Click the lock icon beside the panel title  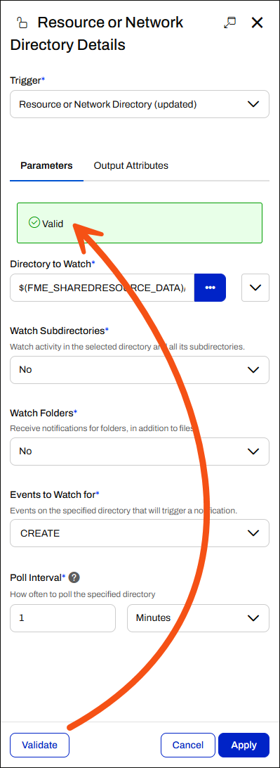coord(22,23)
